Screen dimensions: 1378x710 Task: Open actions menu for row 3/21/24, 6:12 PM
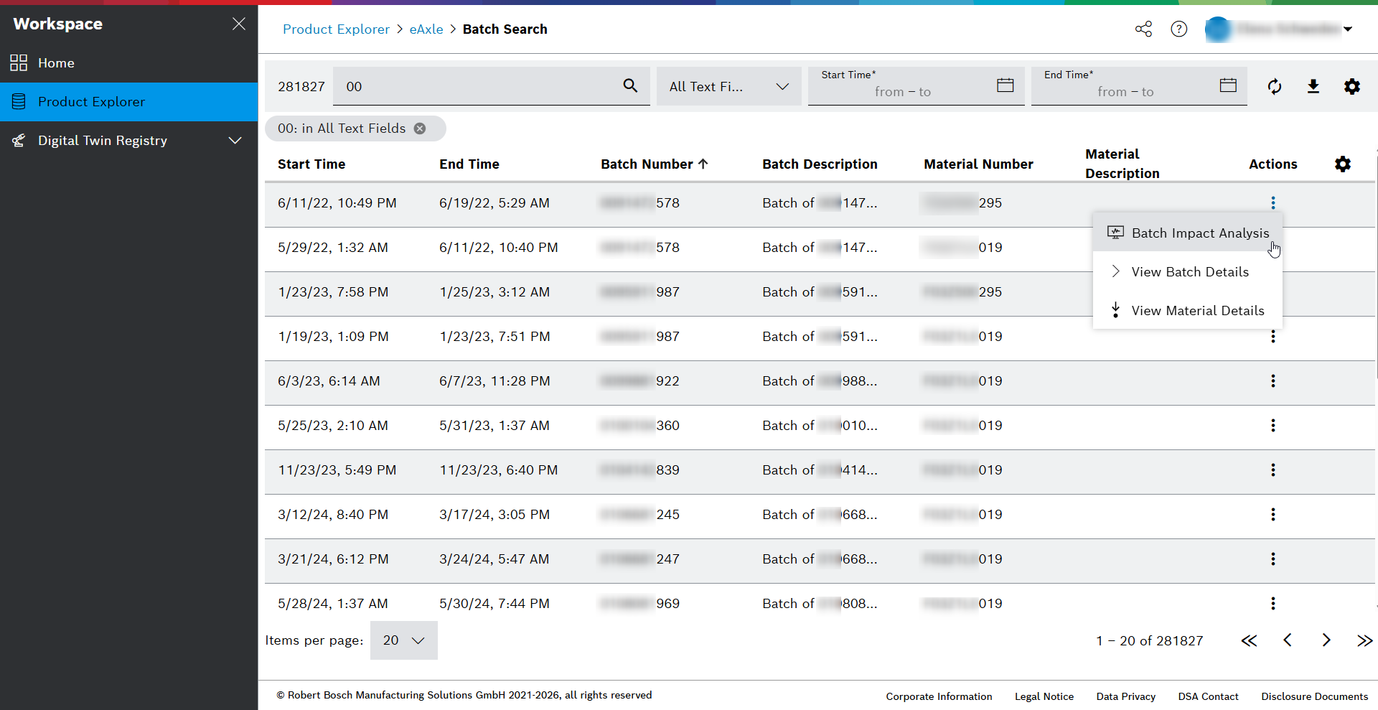pos(1273,559)
